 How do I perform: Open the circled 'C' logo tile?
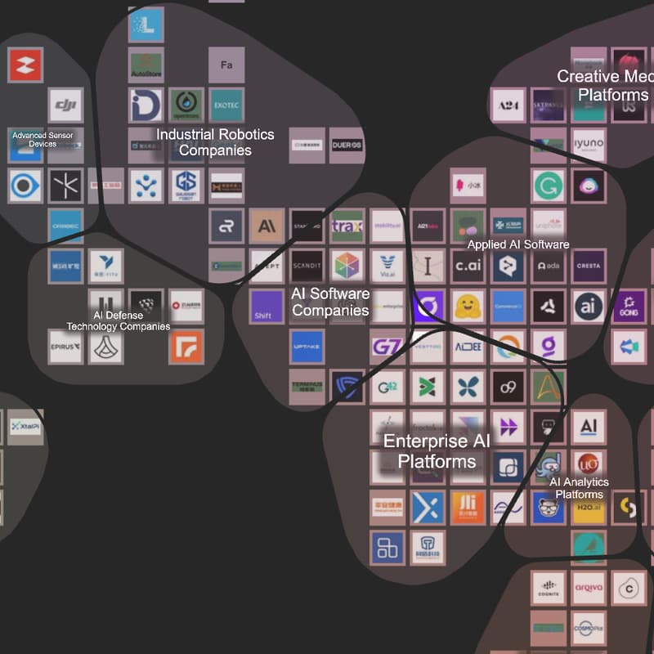pyautogui.click(x=629, y=588)
